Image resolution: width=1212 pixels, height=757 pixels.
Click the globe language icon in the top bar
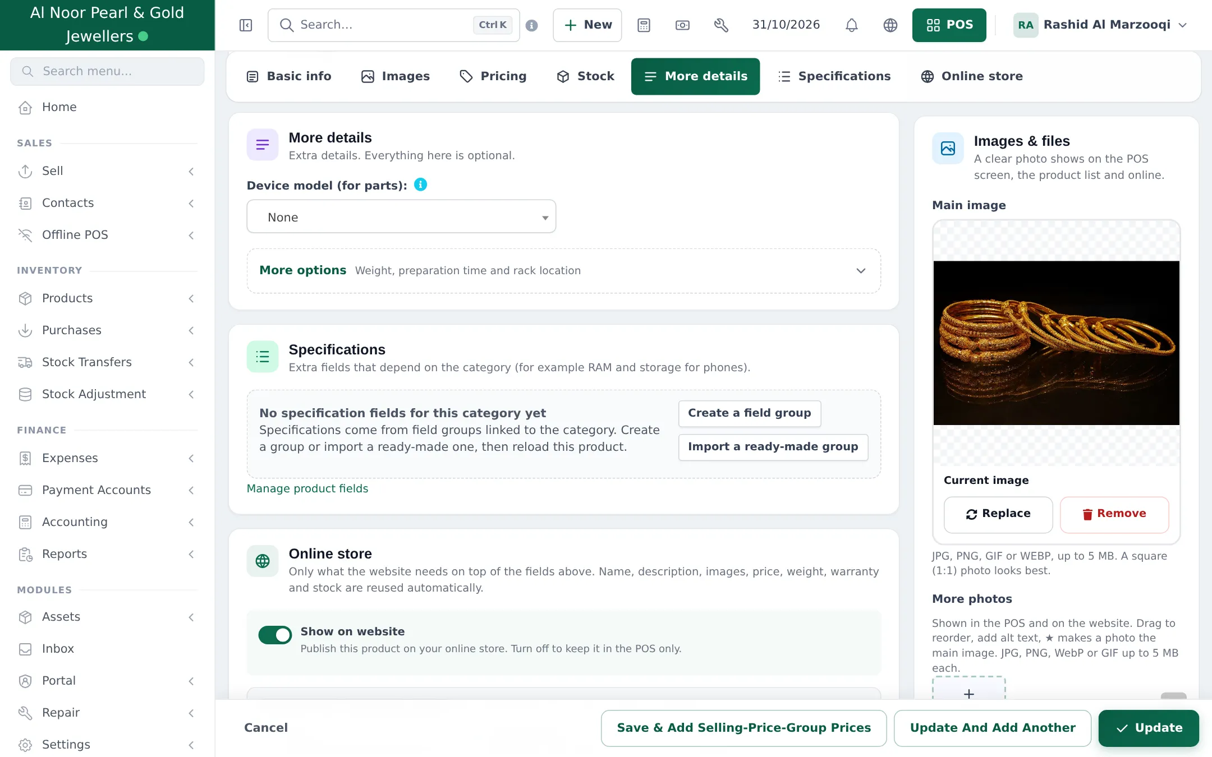(x=890, y=25)
